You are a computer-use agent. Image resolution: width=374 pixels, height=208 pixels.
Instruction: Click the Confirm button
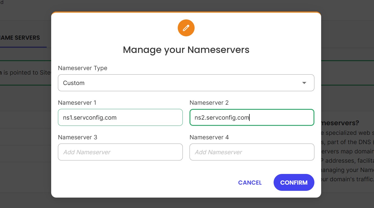294,182
